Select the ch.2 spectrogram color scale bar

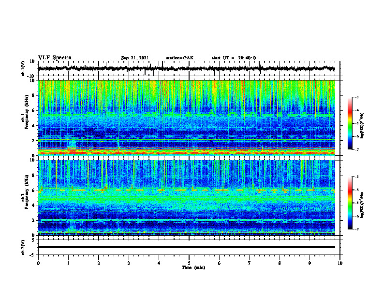tap(350, 203)
